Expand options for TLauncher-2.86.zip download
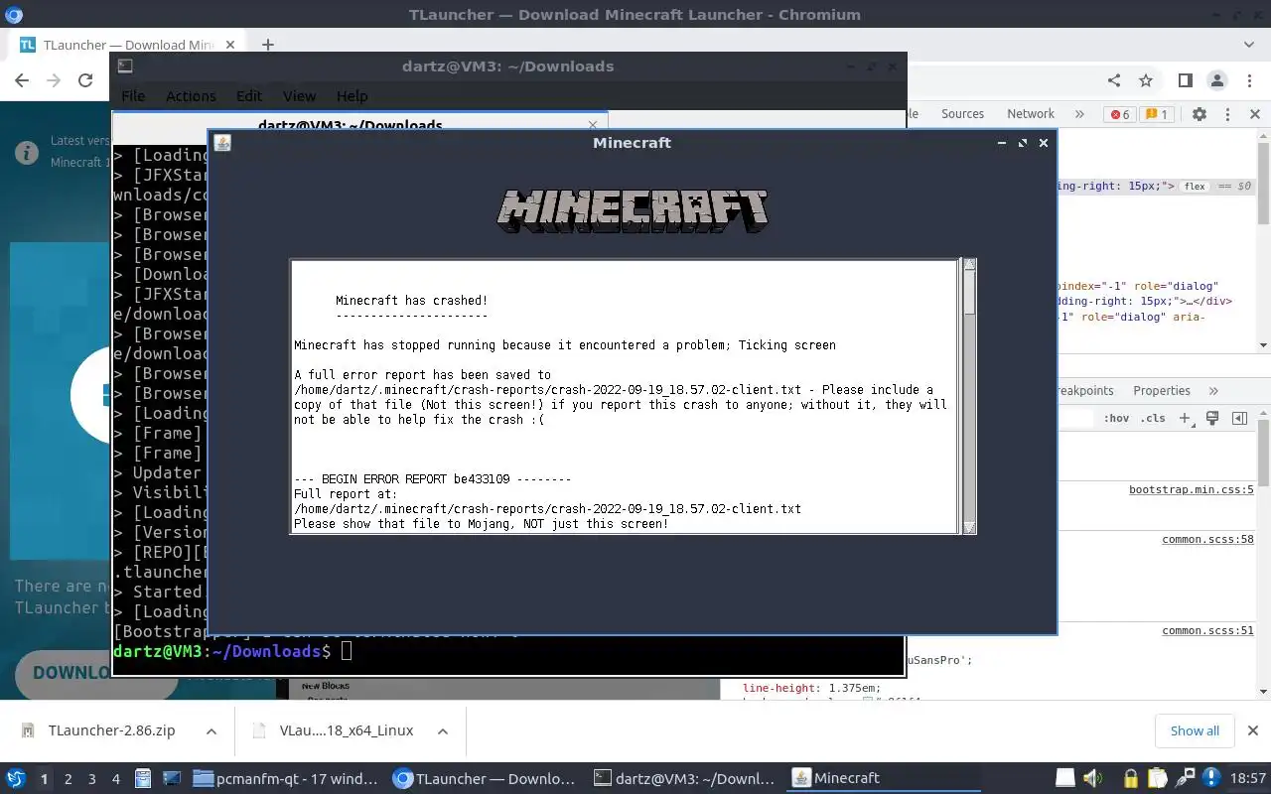 tap(212, 730)
